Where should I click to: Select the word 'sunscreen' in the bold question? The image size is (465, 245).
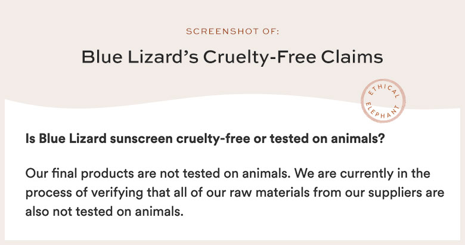[141, 138]
